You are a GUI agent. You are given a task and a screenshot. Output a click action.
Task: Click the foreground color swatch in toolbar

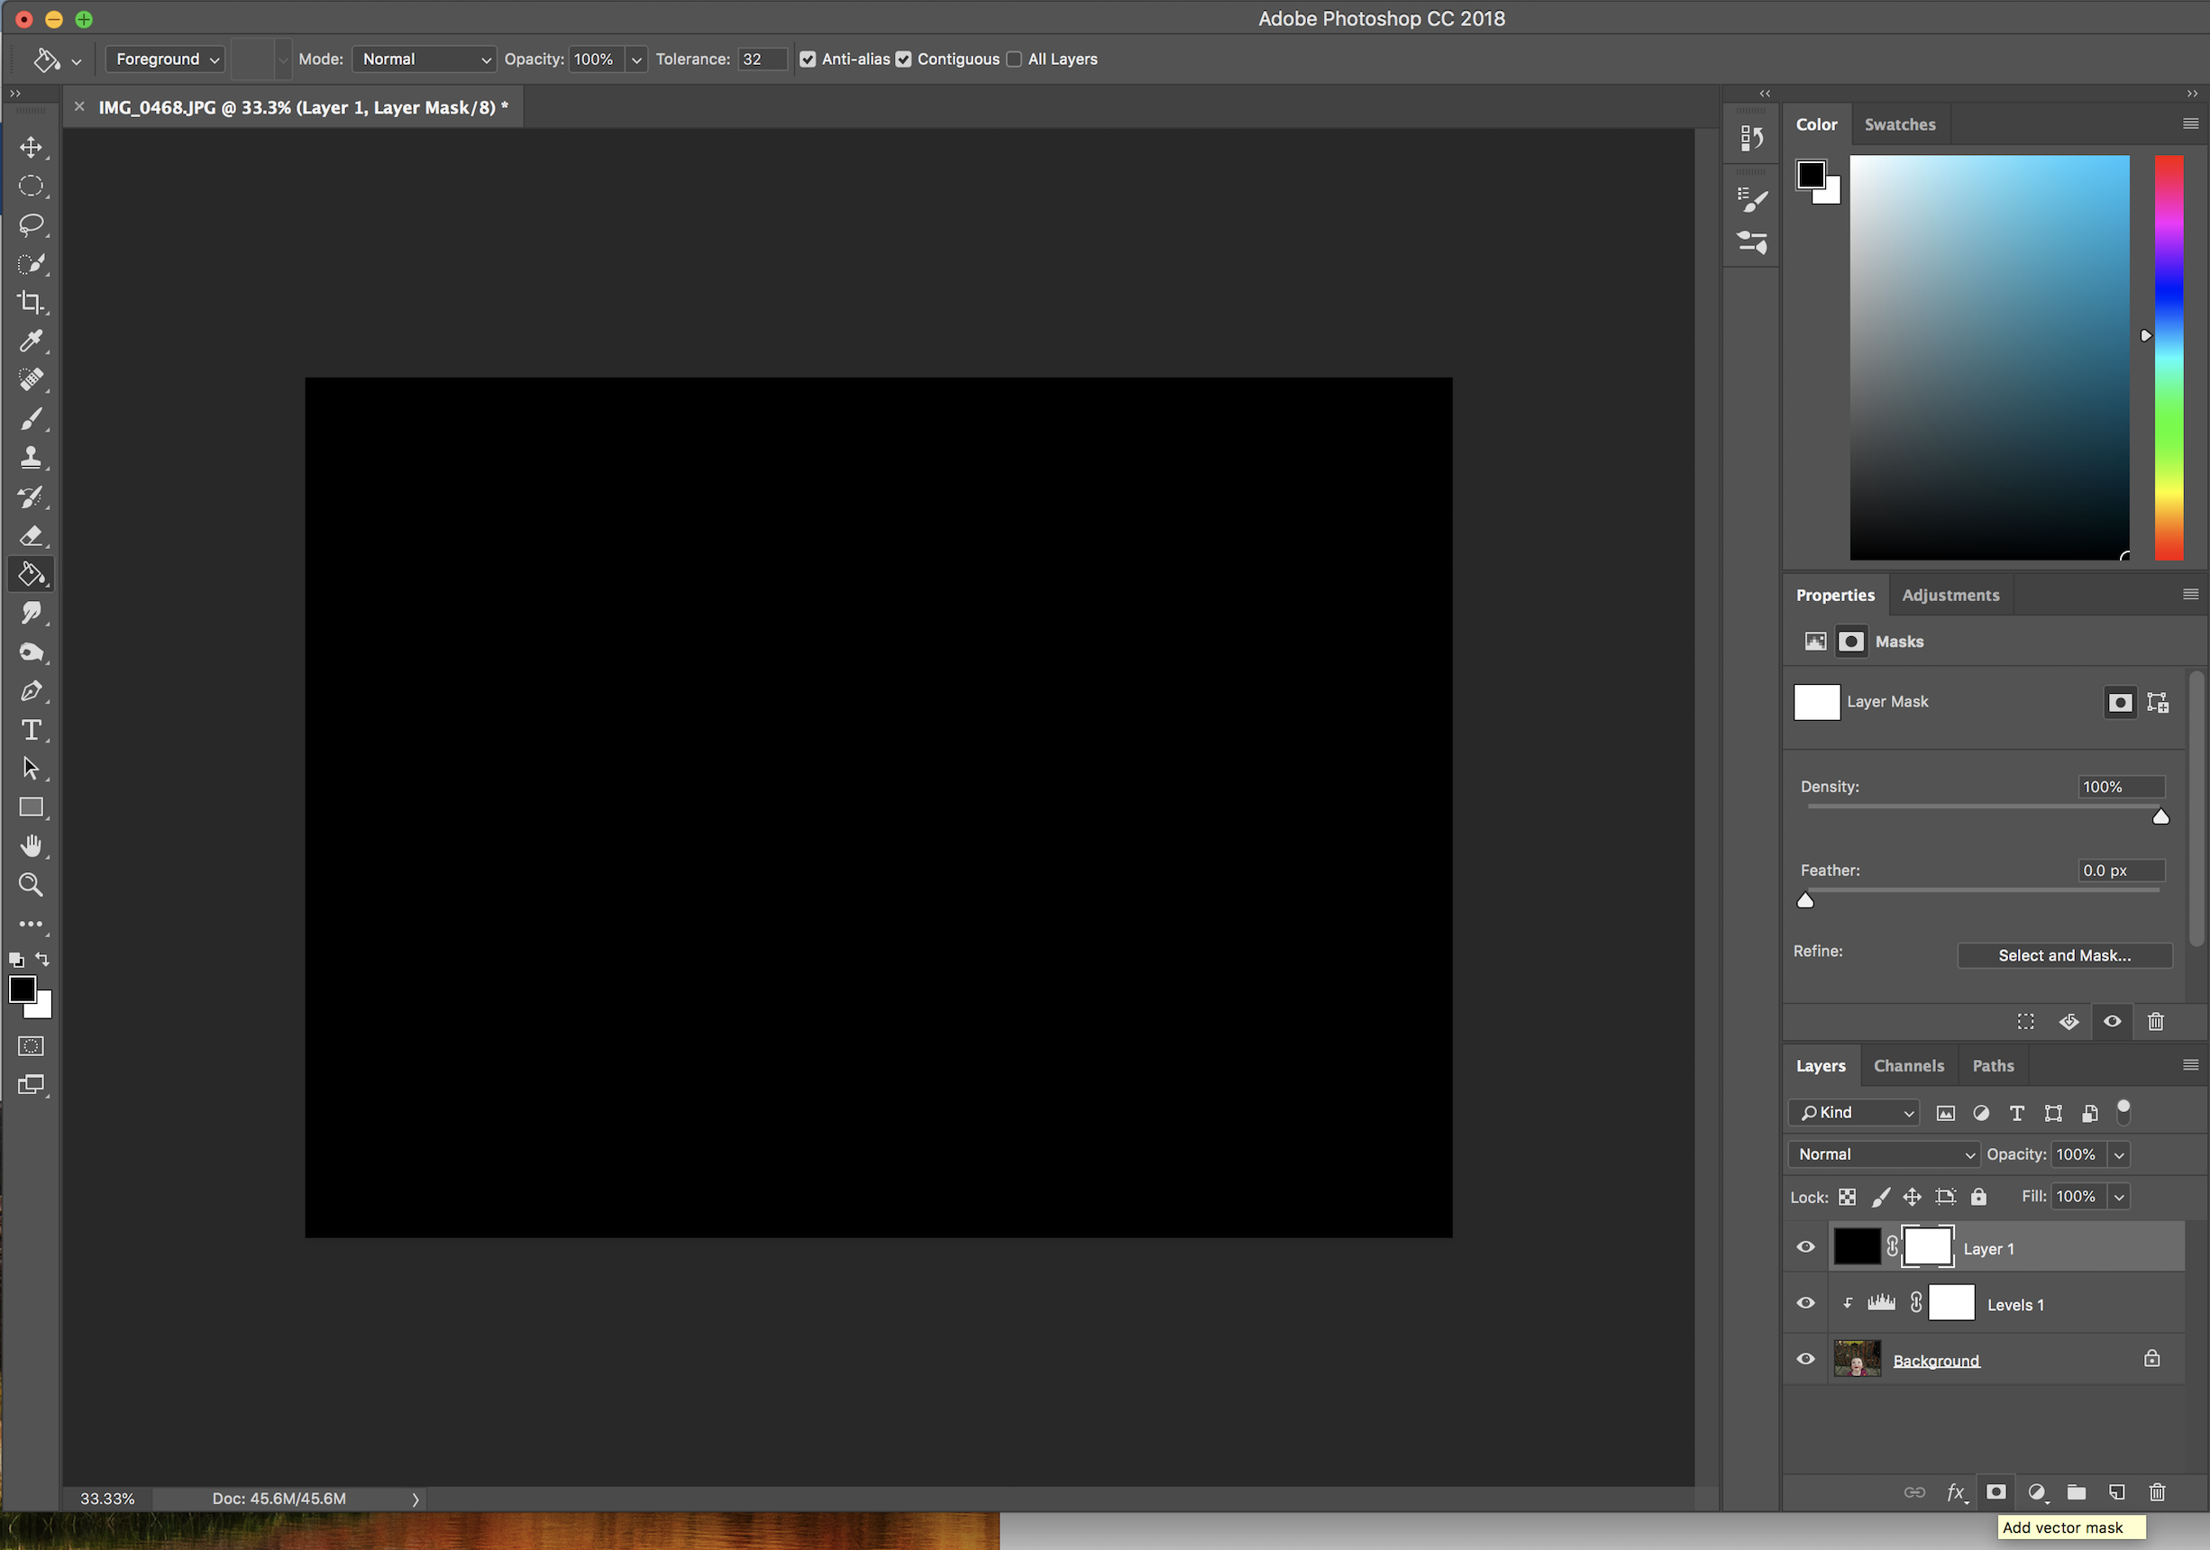pos(23,989)
